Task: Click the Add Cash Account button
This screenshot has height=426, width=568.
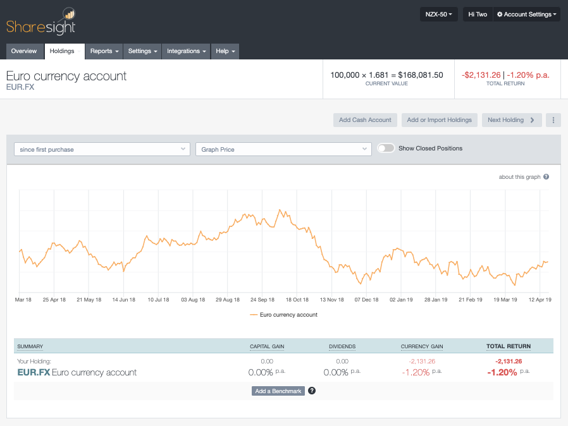Action: [x=364, y=119]
